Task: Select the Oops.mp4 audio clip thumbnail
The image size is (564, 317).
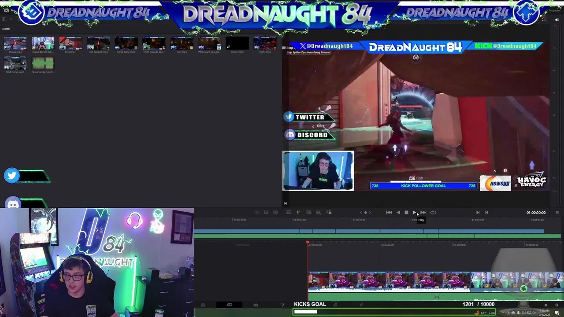Action: [x=237, y=44]
